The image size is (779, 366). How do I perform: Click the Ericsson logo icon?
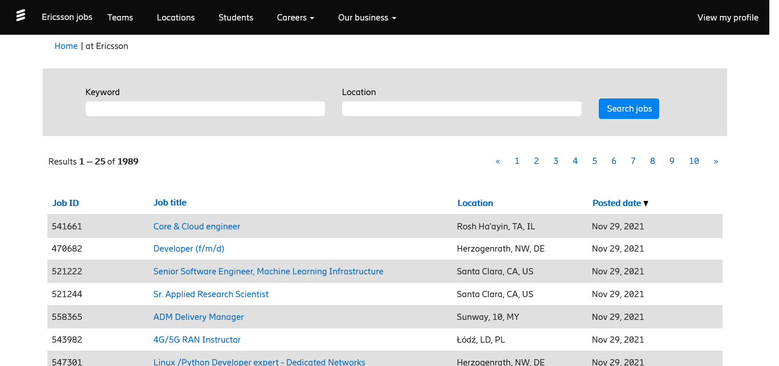[x=21, y=15]
